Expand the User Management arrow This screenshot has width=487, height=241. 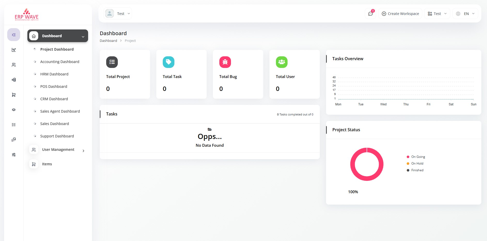pyautogui.click(x=83, y=151)
